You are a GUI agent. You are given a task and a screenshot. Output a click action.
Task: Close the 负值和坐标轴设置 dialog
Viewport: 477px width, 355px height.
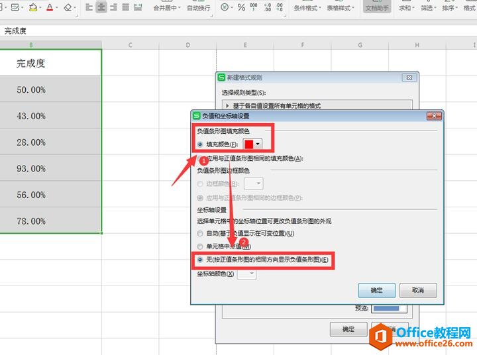point(434,116)
